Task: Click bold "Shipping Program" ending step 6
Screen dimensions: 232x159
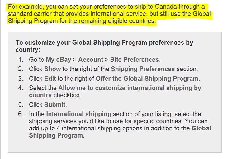Action: pyautogui.click(x=56, y=135)
